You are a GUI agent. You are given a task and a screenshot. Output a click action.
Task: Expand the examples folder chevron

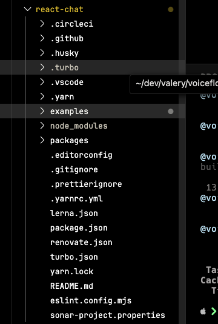pyautogui.click(x=42, y=111)
